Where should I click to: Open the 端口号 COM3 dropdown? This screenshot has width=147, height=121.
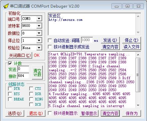(x=39, y=19)
